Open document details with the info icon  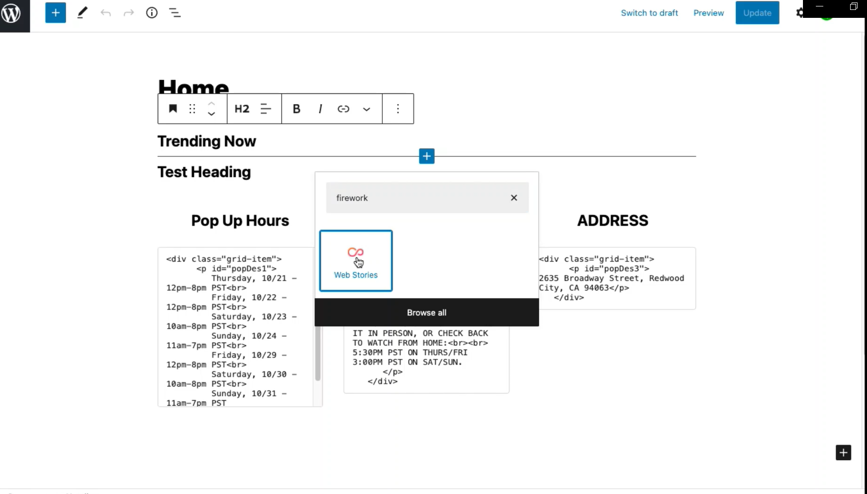pos(151,12)
